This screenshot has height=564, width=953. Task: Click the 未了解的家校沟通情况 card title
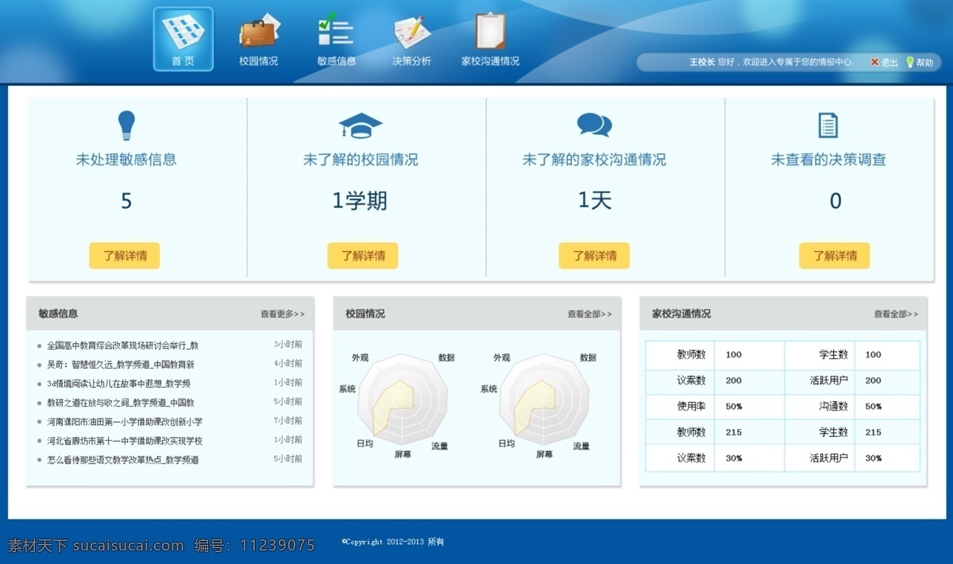click(x=594, y=160)
